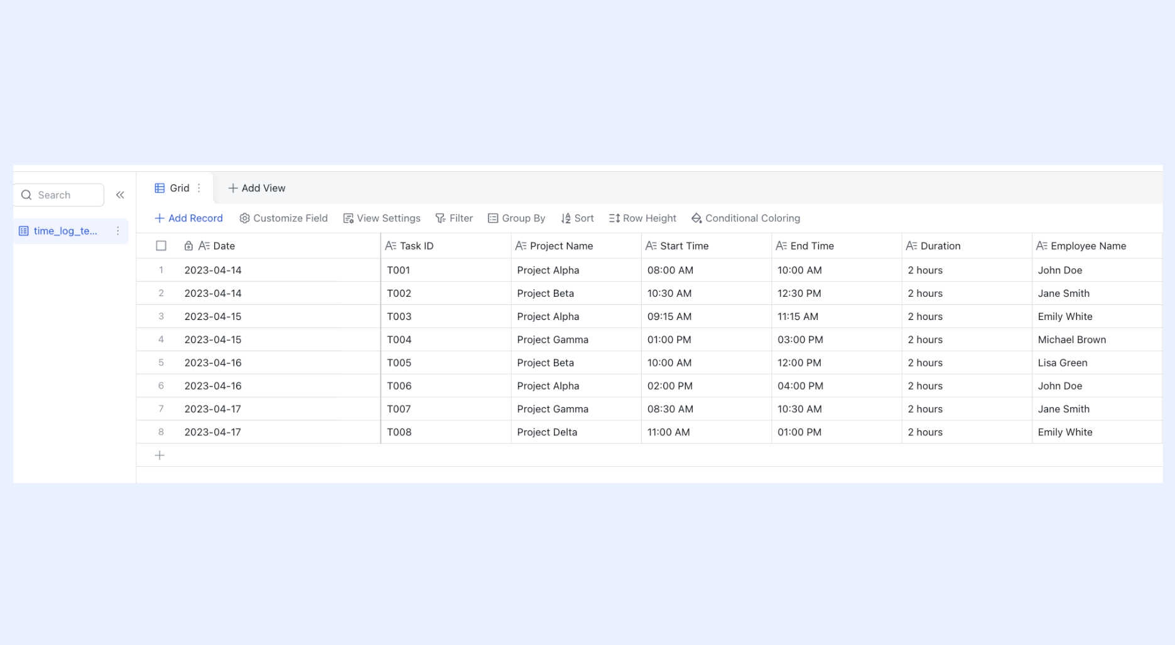
Task: Open View Settings
Action: point(382,218)
